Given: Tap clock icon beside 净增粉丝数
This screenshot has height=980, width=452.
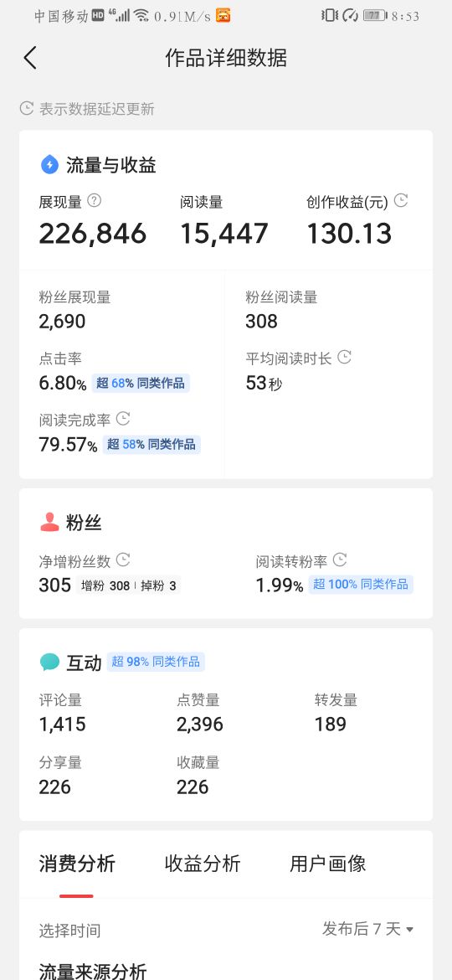Looking at the screenshot, I should pyautogui.click(x=124, y=560).
